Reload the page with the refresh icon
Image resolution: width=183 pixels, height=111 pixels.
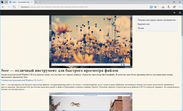[x=14, y=7]
